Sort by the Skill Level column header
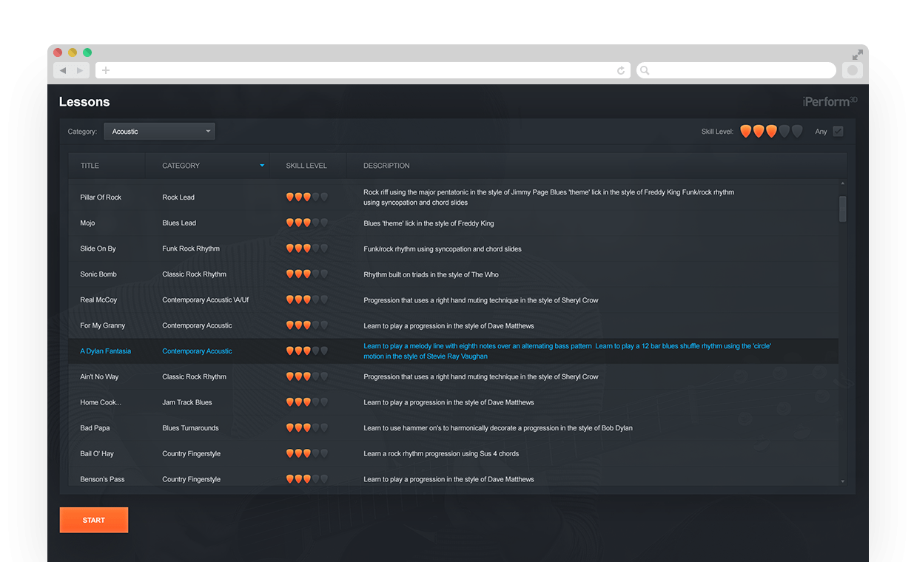Screen dimensions: 914x562 [x=306, y=166]
